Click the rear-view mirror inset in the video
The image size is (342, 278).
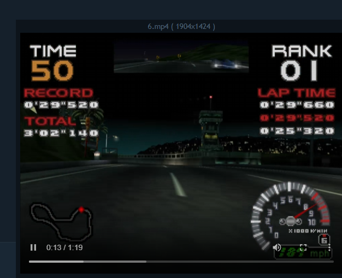point(181,56)
